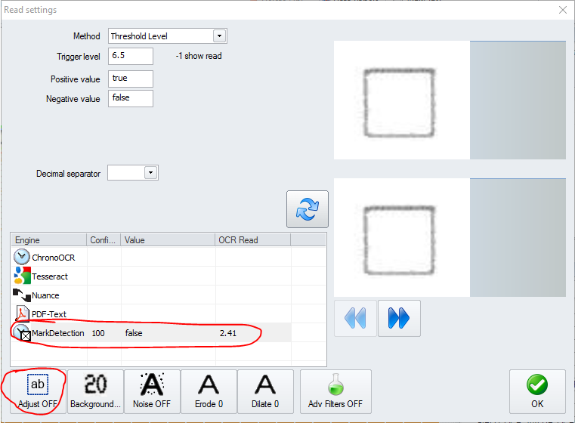575x423 pixels.
Task: Go to previous sample with rewind arrows
Action: (355, 318)
